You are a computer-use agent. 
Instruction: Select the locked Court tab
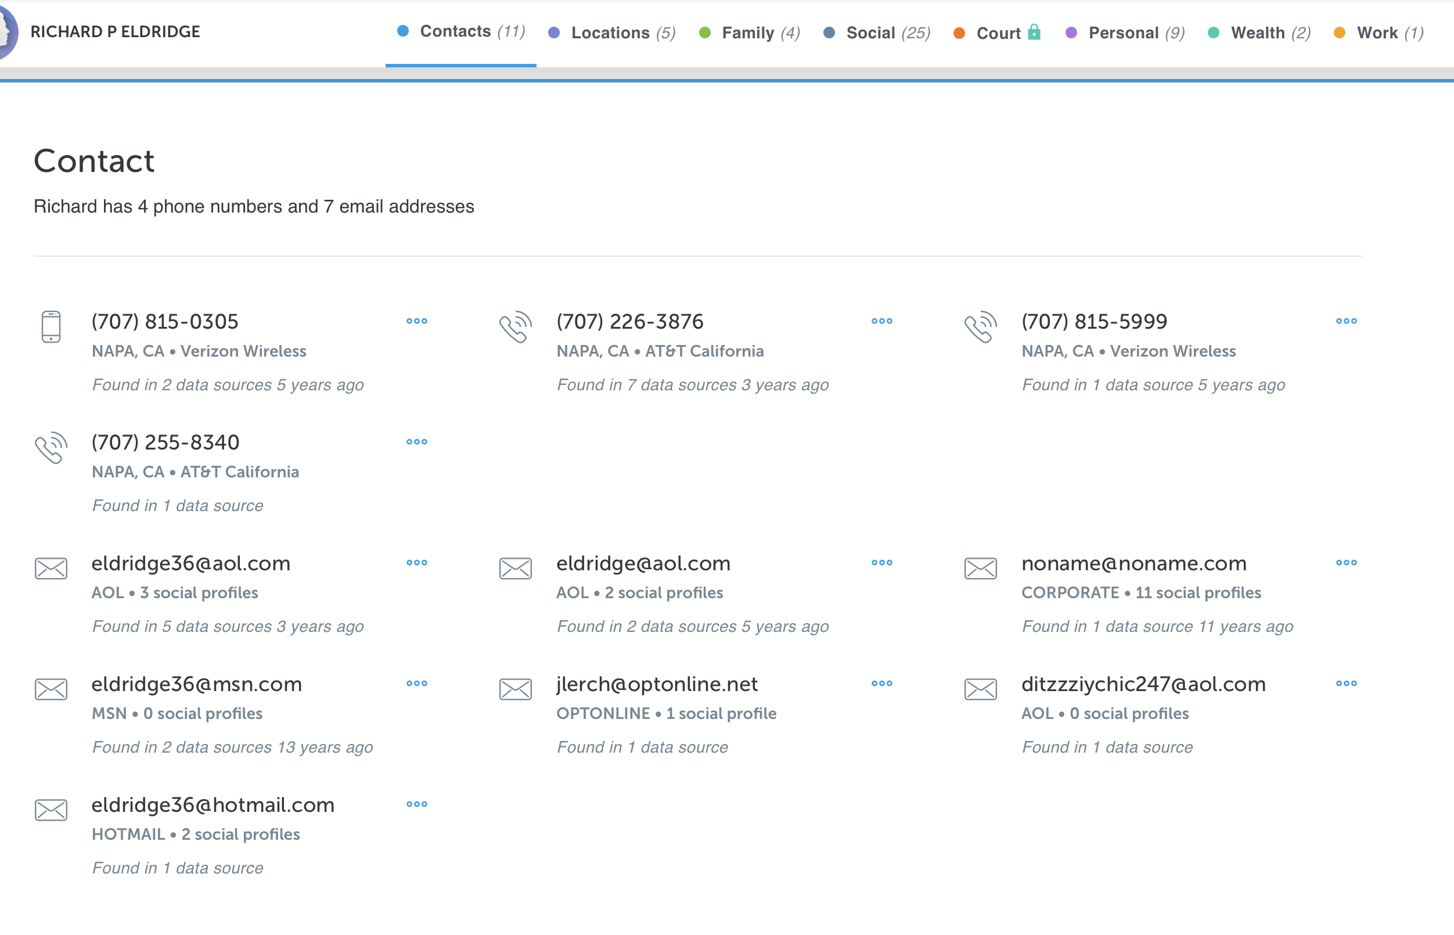click(x=997, y=33)
